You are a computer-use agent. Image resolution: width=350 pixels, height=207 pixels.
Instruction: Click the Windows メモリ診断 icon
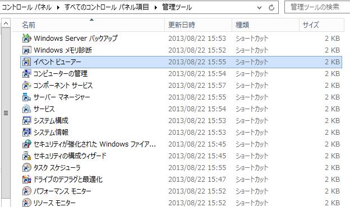pos(26,50)
